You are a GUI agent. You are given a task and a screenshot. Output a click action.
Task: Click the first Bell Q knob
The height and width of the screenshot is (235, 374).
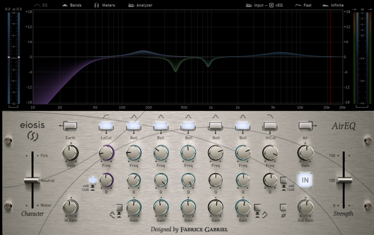click(133, 180)
